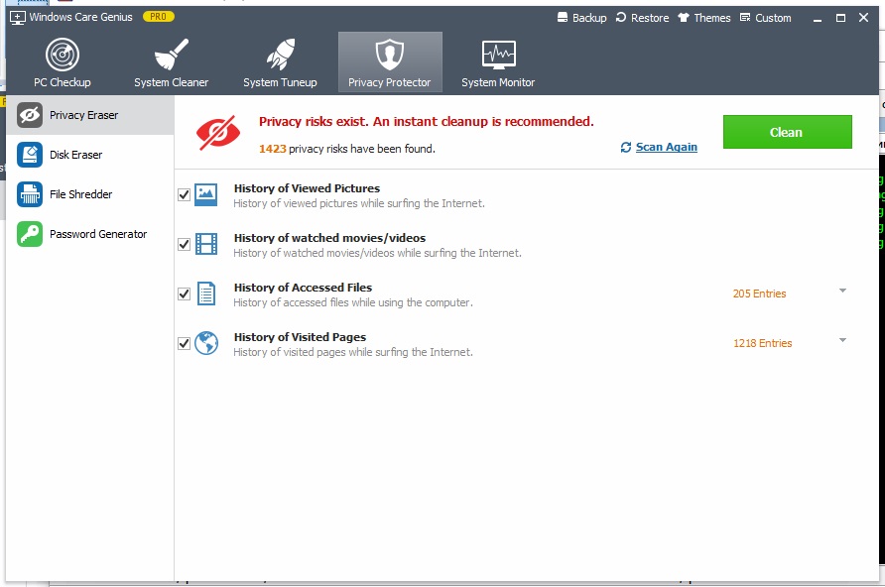
Task: Uncheck History of Visited Pages checkbox
Action: pos(184,343)
